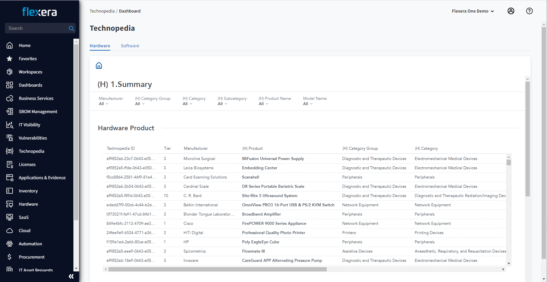Open Automation in the sidebar
547x282 pixels.
pyautogui.click(x=30, y=244)
